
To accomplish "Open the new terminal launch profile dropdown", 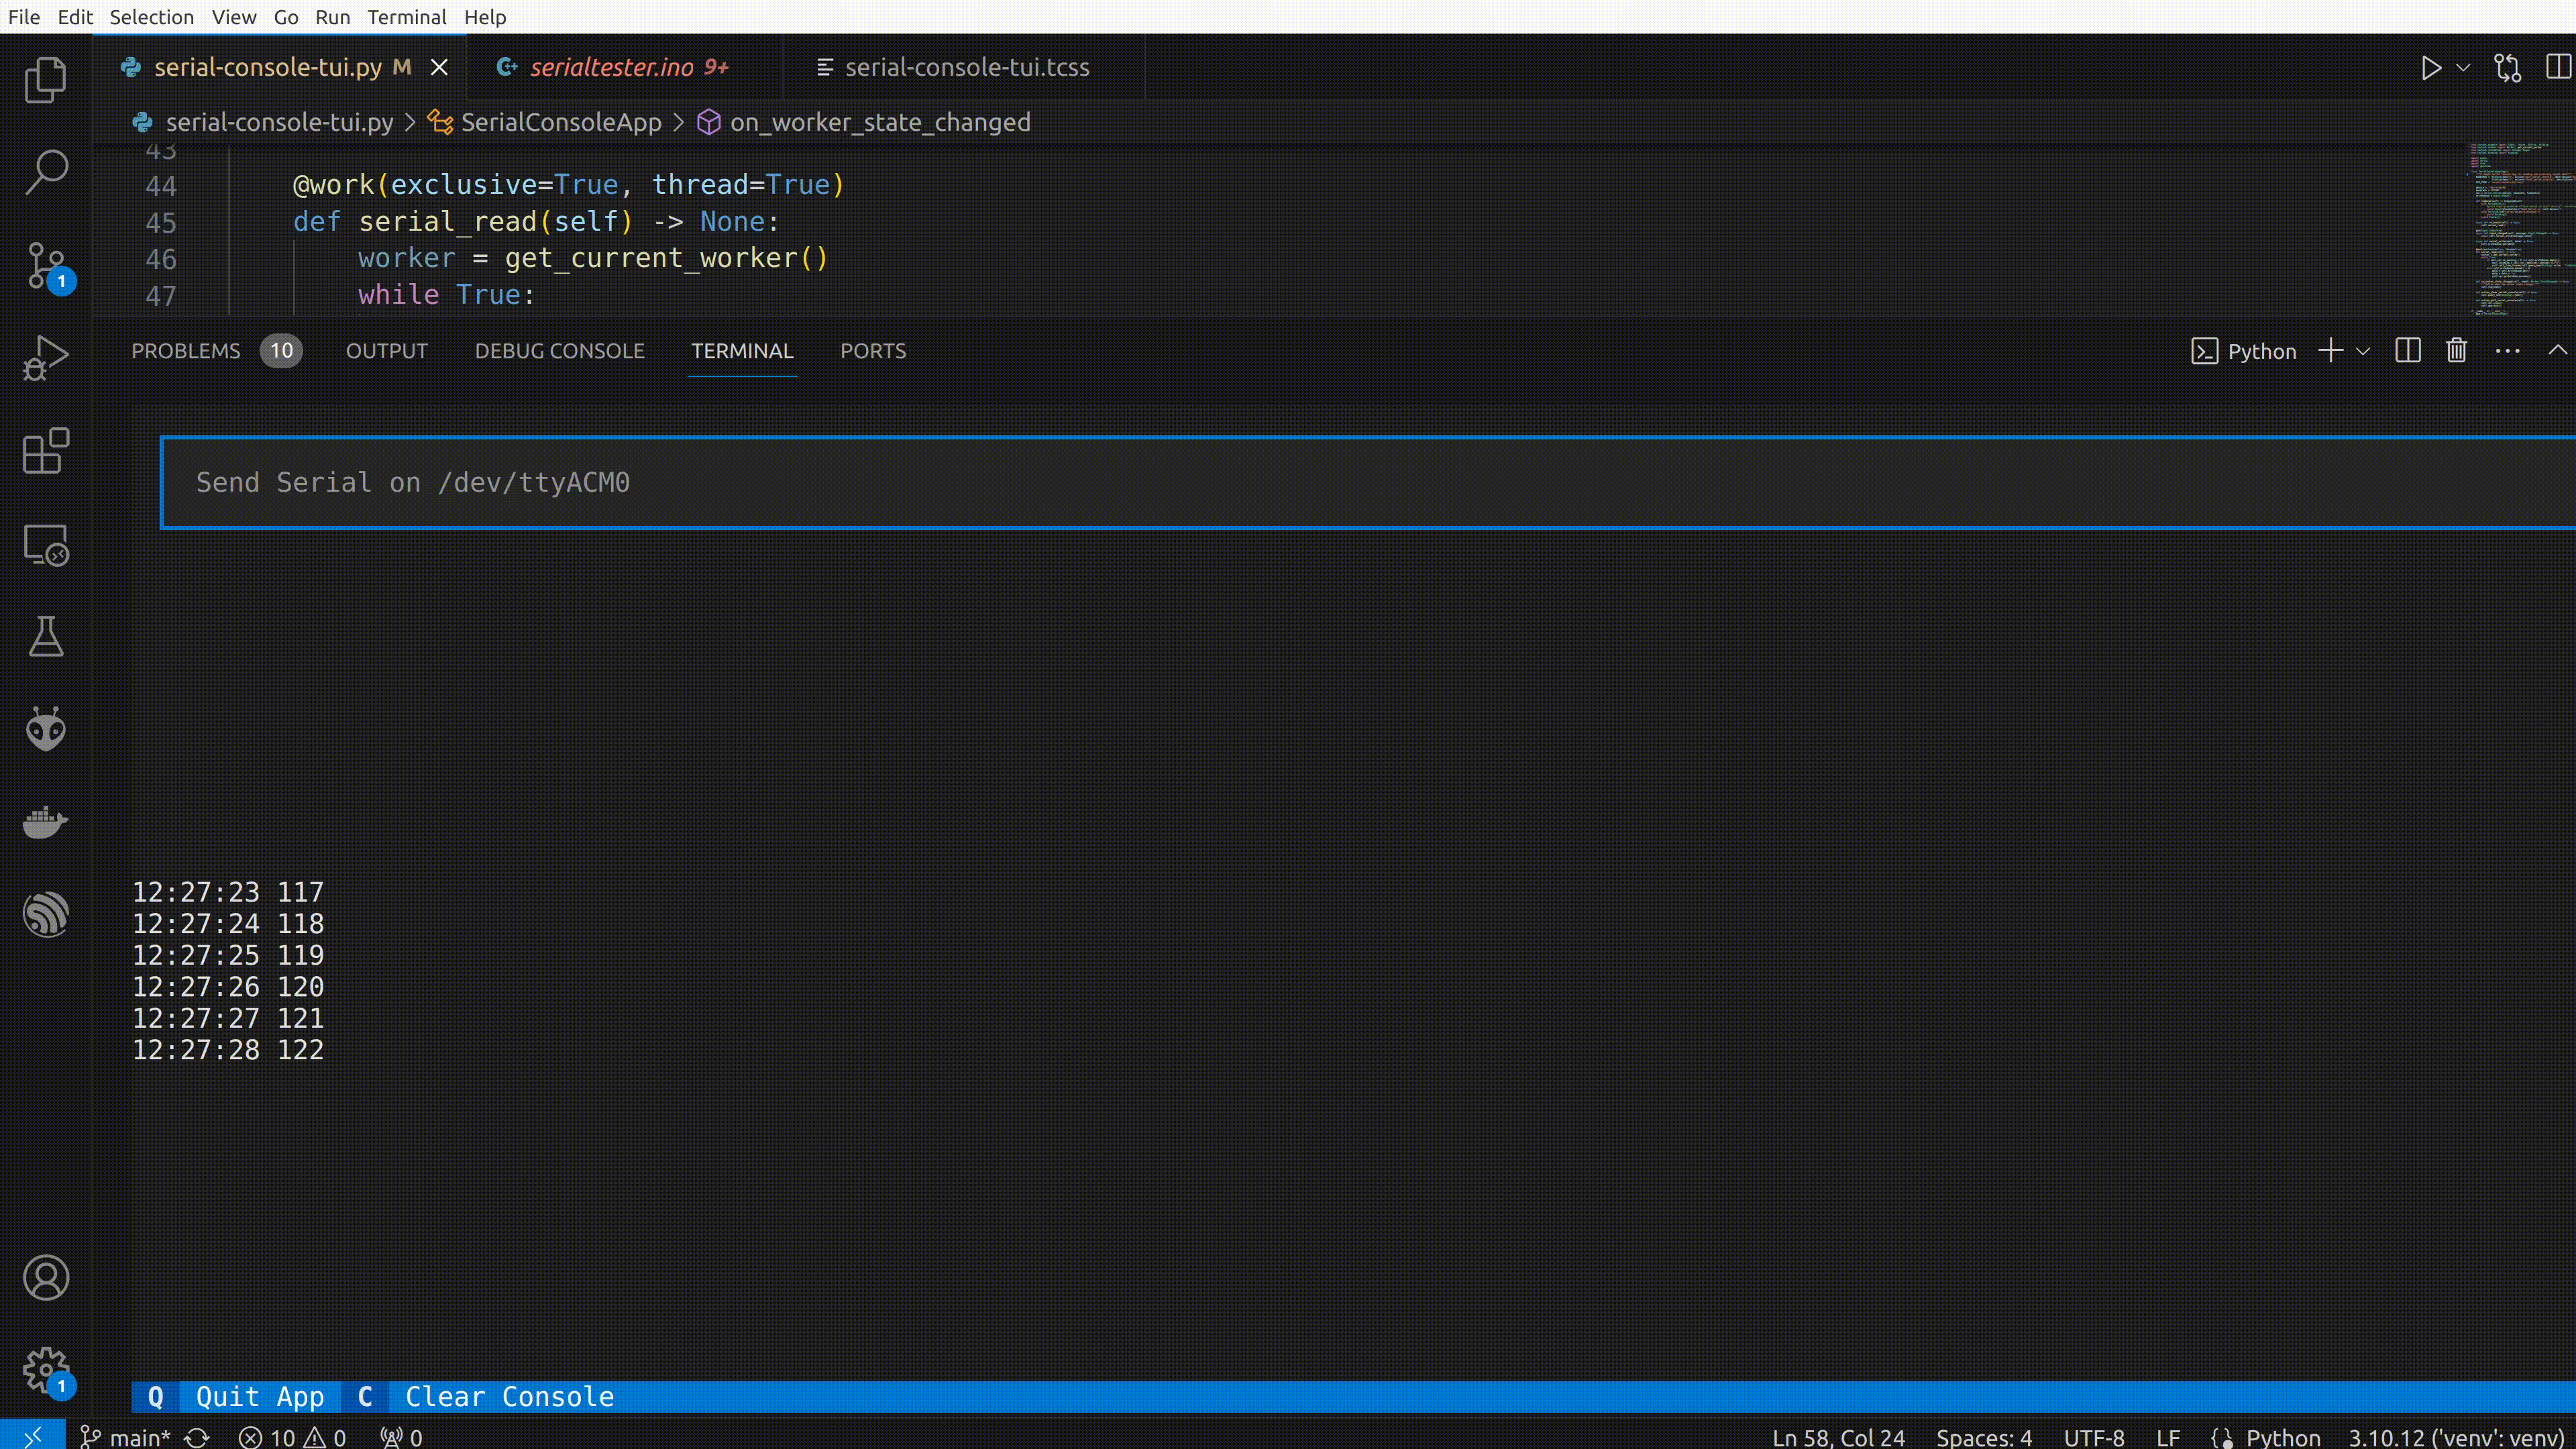I will [x=2363, y=351].
